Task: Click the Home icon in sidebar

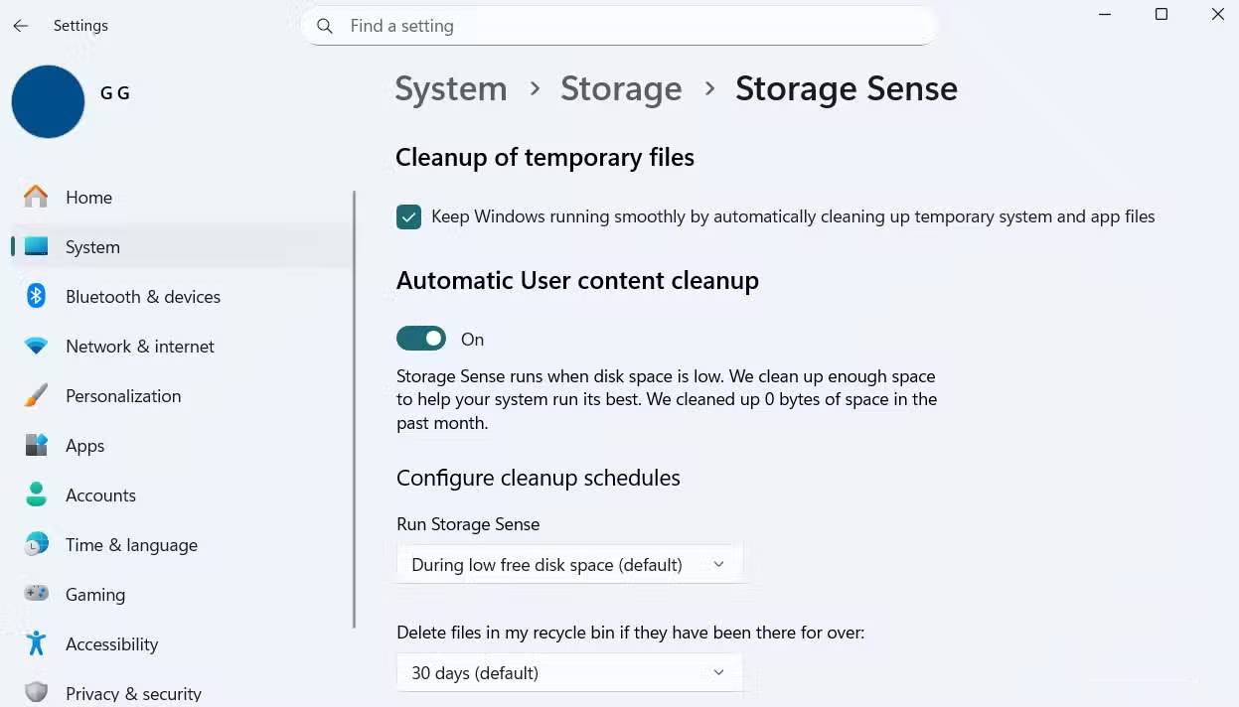Action: pyautogui.click(x=36, y=197)
